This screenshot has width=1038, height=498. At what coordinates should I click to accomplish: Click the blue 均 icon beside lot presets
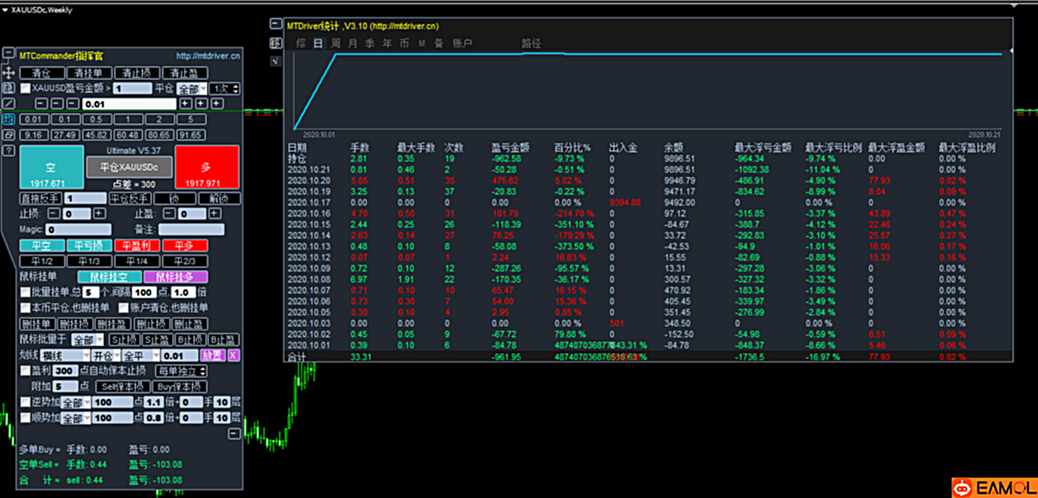(x=9, y=119)
